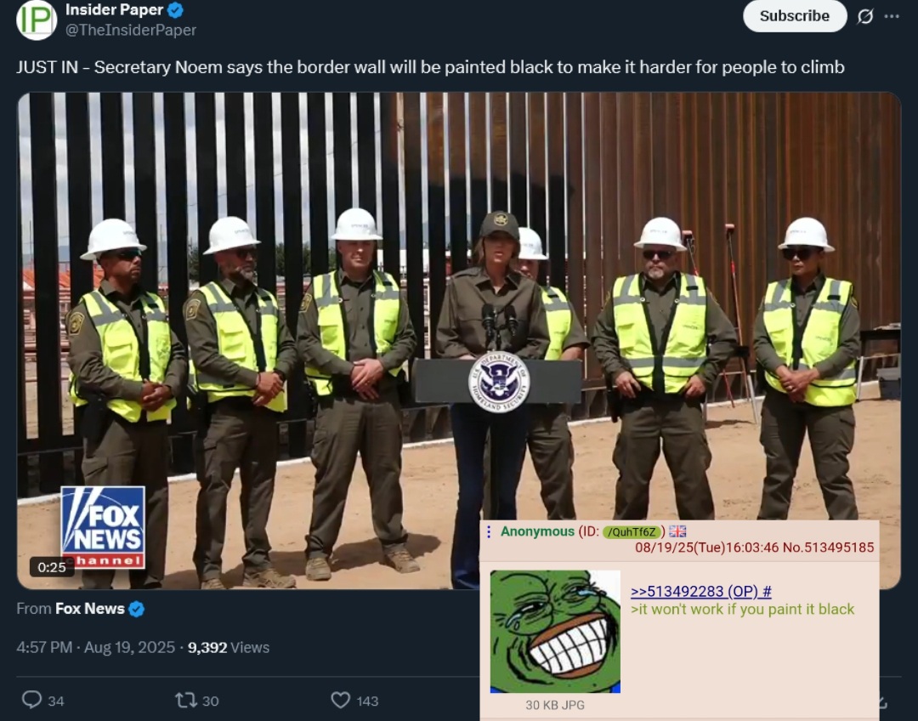Open the Fox News source link
This screenshot has width=918, height=721.
pos(89,609)
